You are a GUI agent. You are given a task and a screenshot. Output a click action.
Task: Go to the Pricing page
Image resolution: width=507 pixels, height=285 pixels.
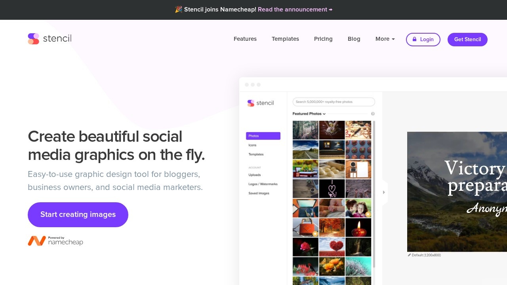click(323, 39)
